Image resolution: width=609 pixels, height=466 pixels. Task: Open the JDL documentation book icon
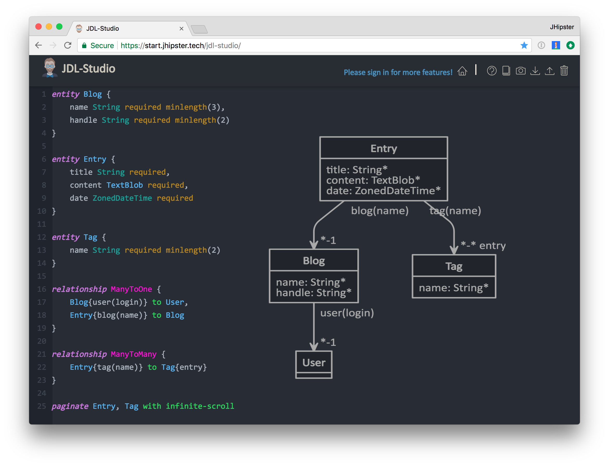pos(506,71)
